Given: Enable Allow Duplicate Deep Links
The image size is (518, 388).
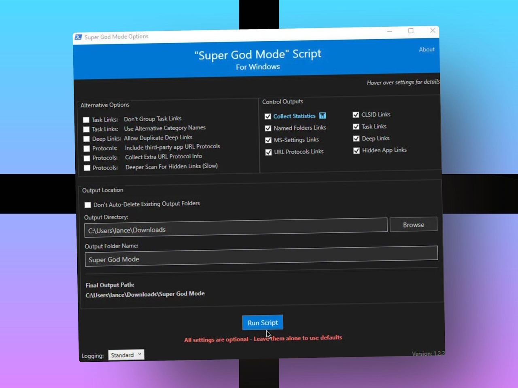Looking at the screenshot, I should point(86,139).
